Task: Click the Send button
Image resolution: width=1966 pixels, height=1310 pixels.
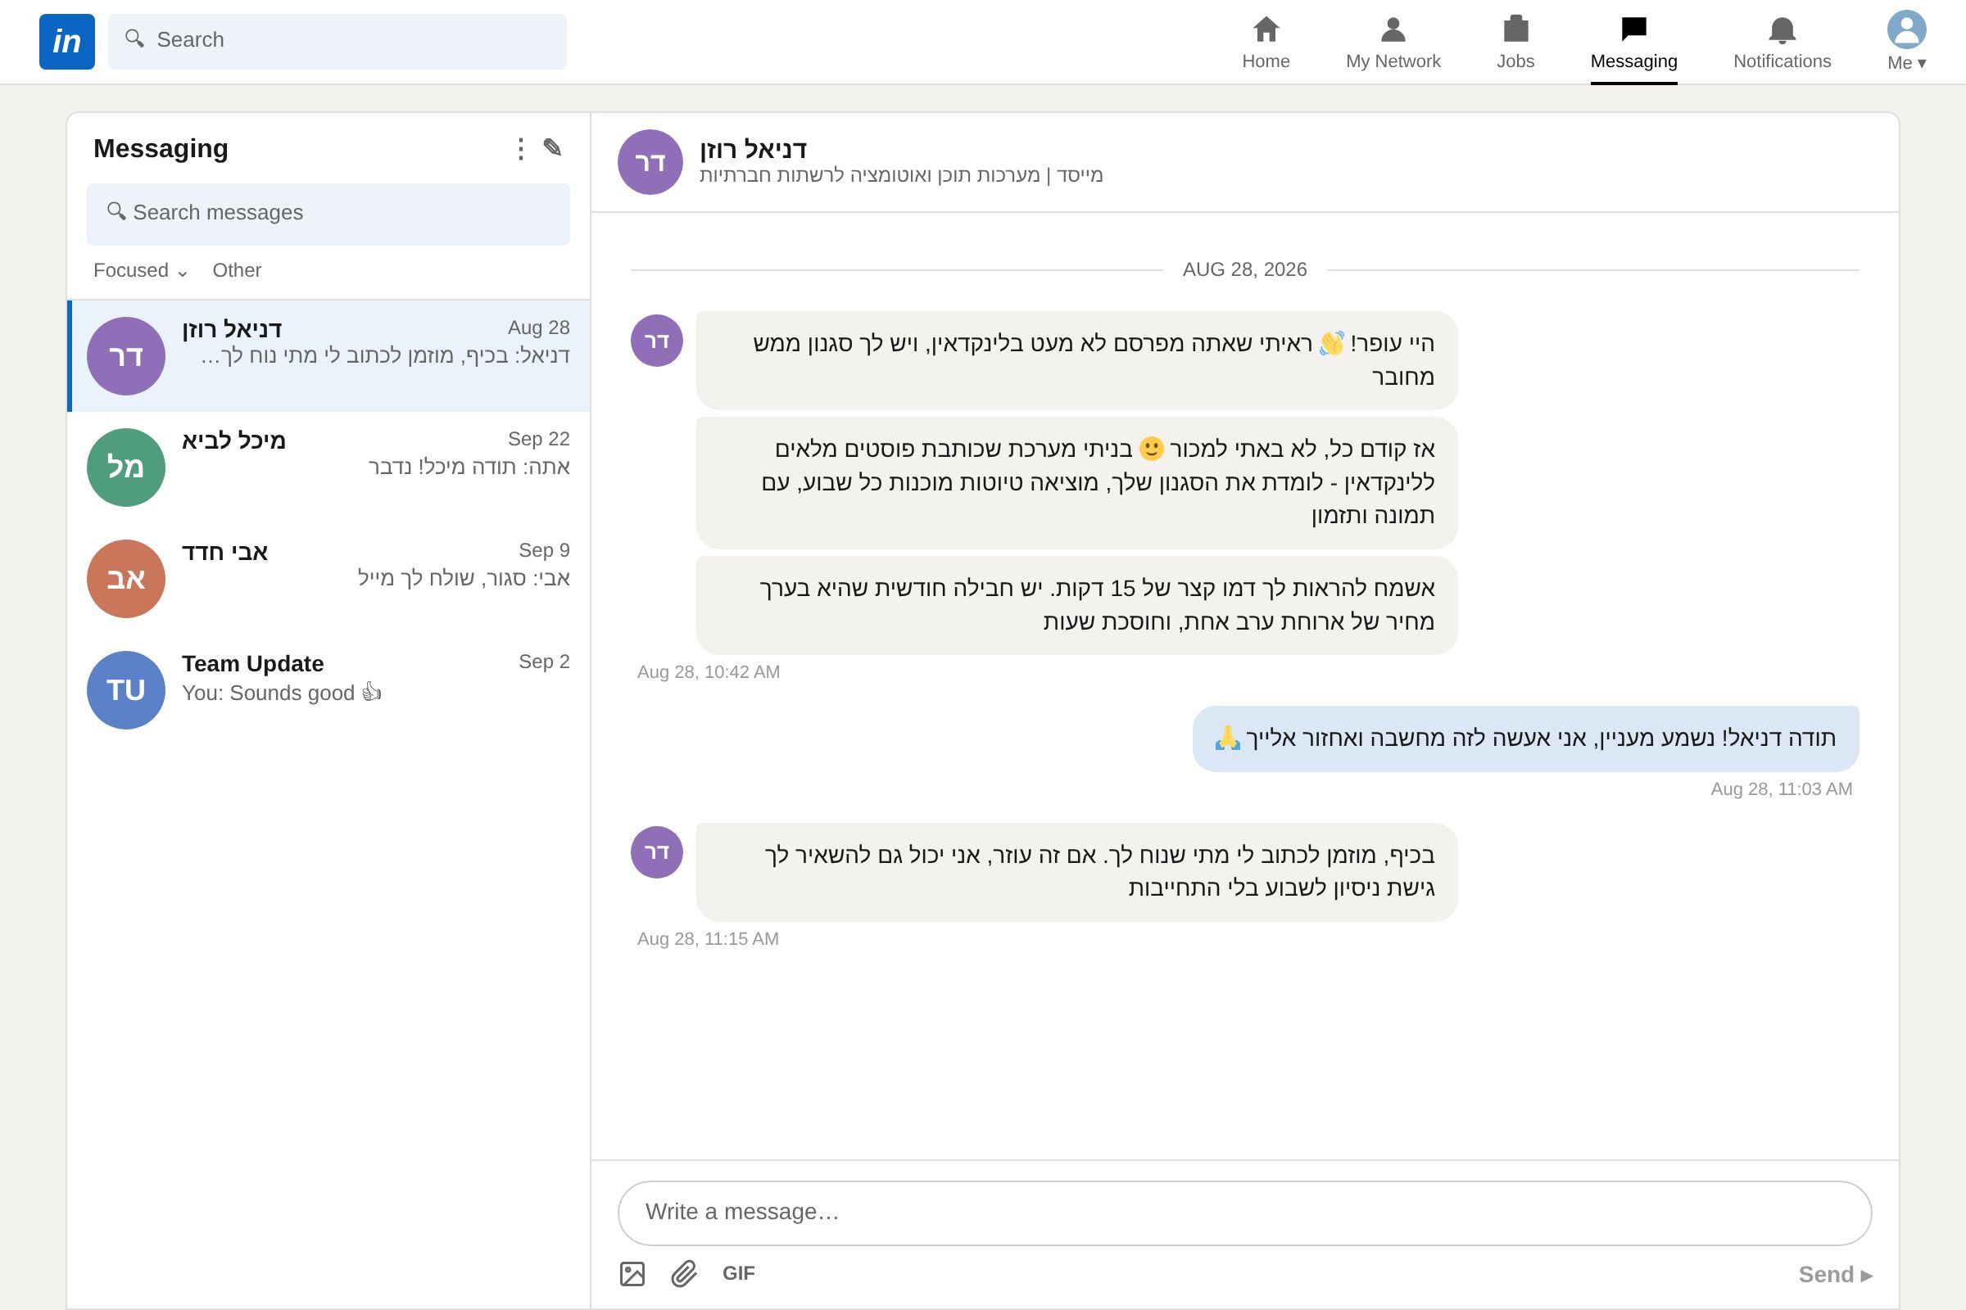Action: tap(1836, 1275)
